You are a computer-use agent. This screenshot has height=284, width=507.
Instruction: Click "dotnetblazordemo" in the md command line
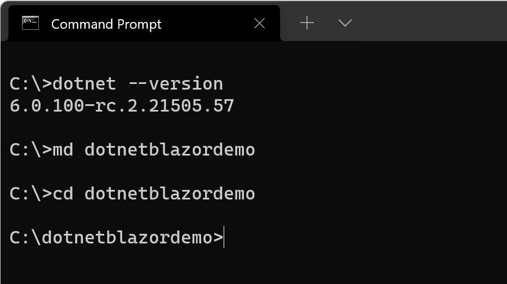(x=170, y=150)
